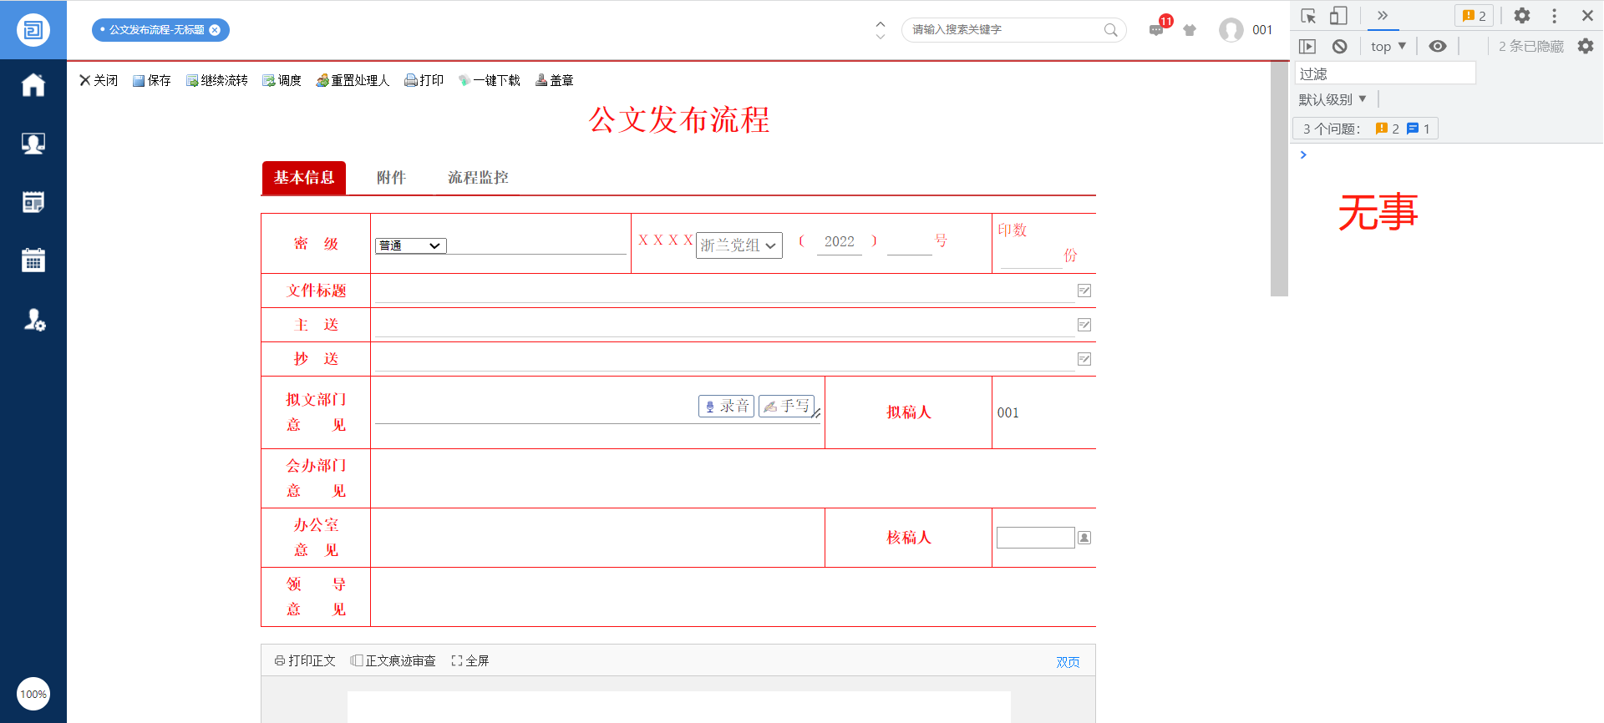Open the user settings sidebar icon
Viewport: 1604px width, 723px height.
coord(33,320)
